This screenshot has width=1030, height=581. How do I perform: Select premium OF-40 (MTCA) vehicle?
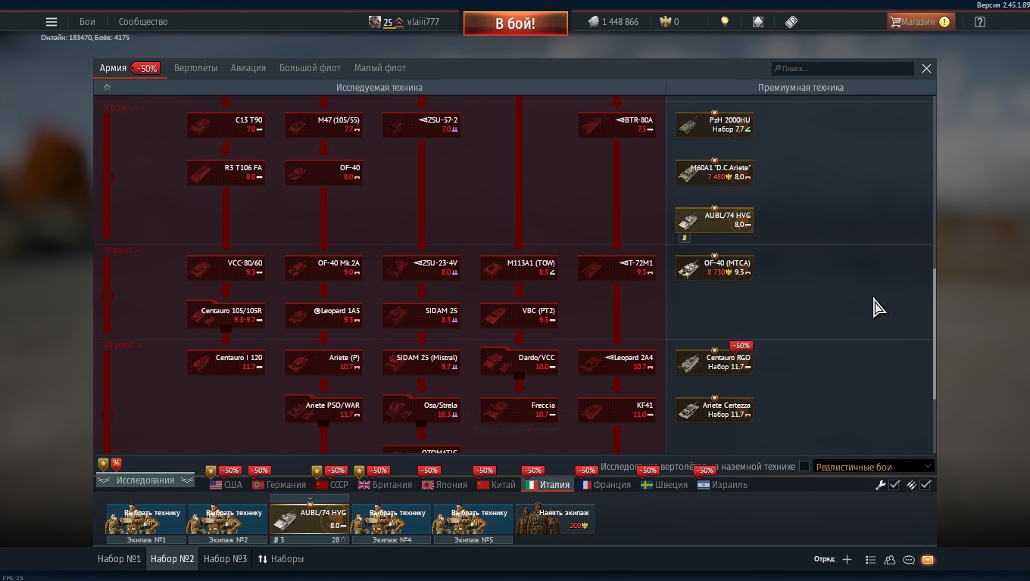point(714,268)
